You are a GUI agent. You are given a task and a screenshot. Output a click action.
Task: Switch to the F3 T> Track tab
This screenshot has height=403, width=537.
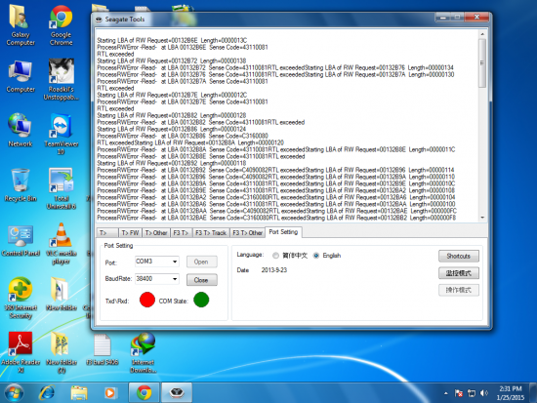[211, 233]
